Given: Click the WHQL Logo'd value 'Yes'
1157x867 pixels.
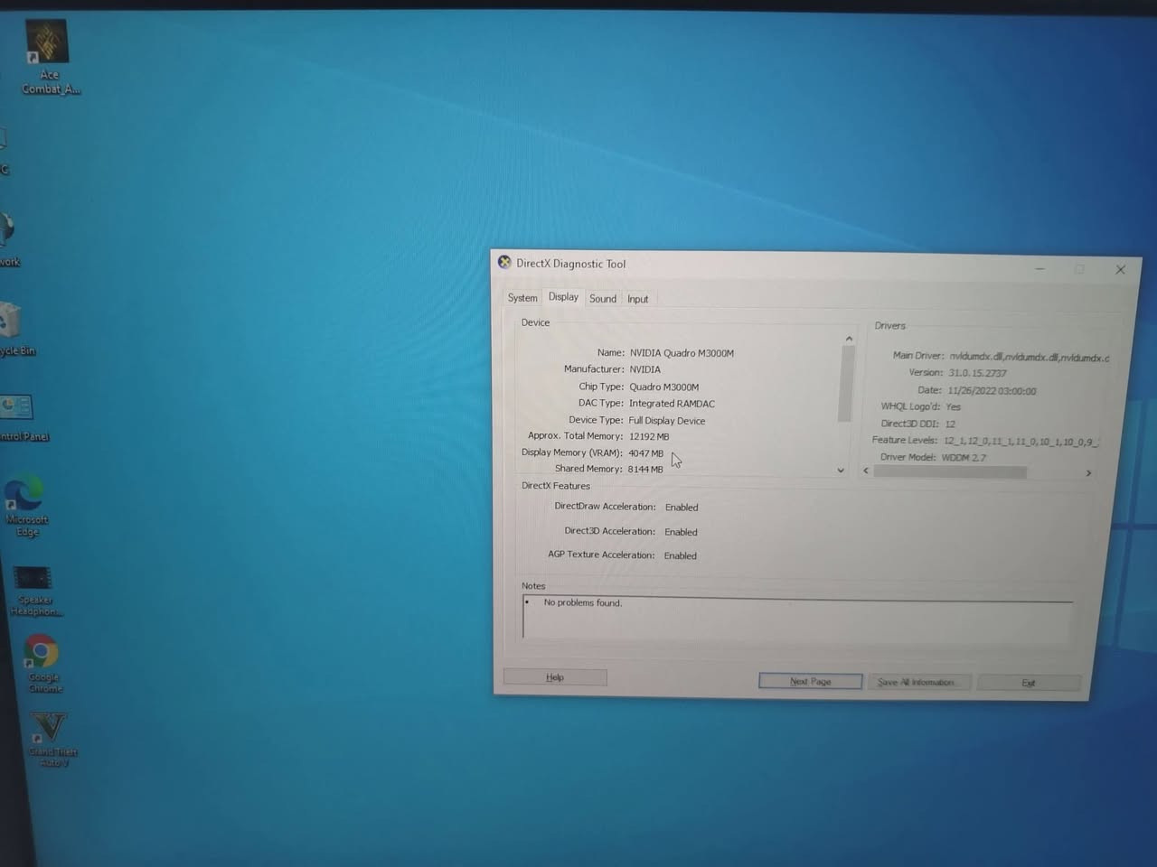Looking at the screenshot, I should pos(953,407).
